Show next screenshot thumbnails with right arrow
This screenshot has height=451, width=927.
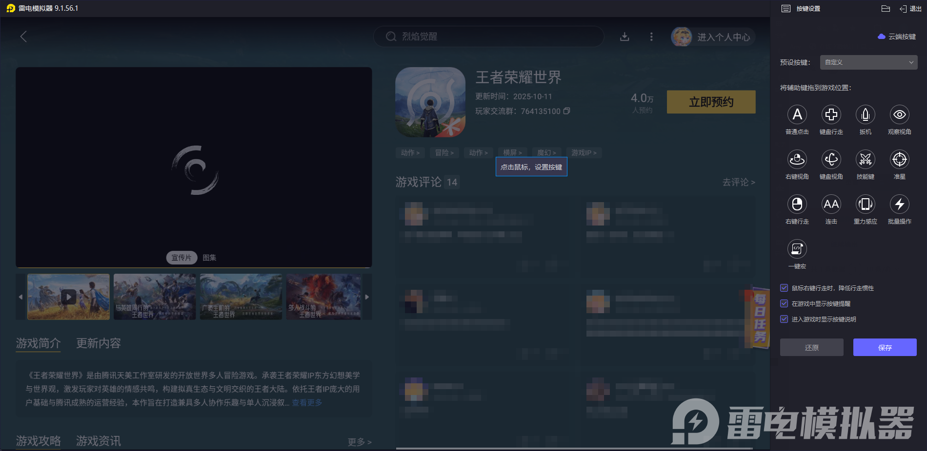click(367, 297)
